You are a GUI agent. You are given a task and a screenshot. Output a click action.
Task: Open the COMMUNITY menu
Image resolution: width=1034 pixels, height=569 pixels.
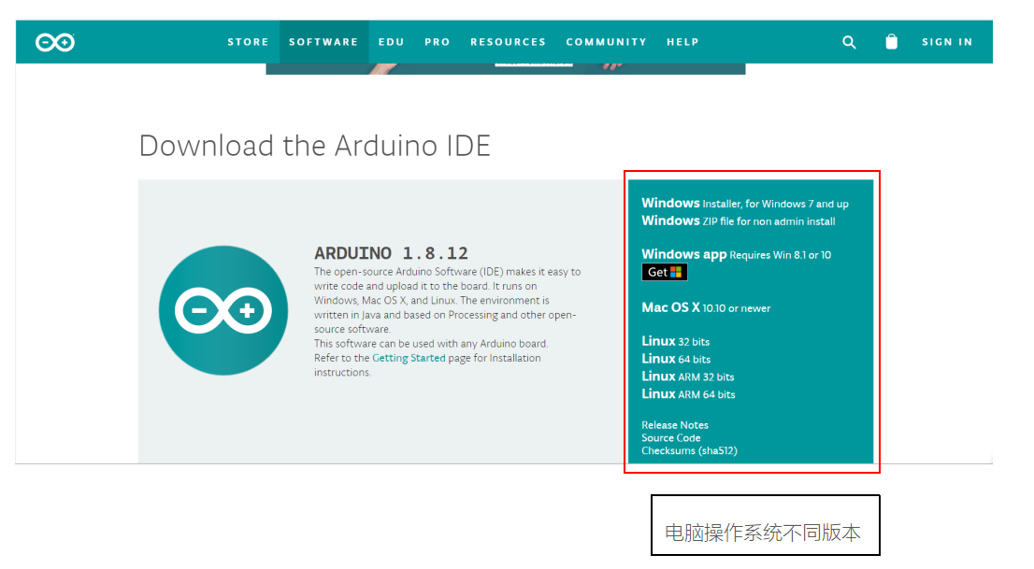(607, 42)
